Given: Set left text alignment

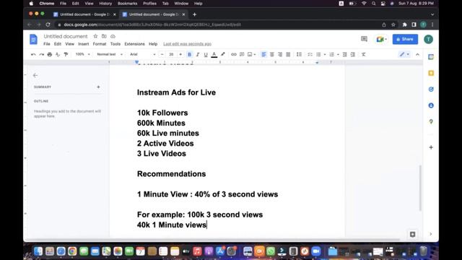Looking at the screenshot, I should (263, 54).
